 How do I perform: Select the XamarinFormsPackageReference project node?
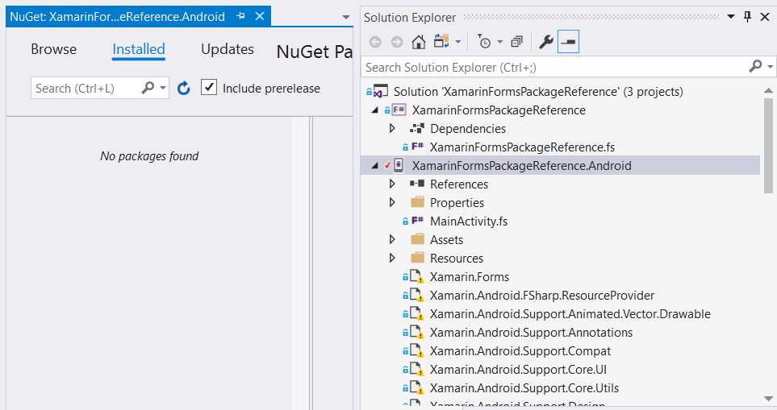[x=499, y=110]
